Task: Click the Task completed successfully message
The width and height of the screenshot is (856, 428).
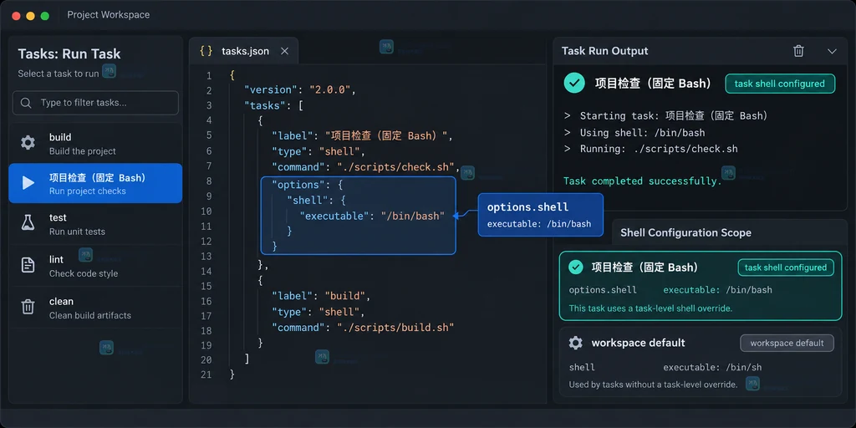Action: pyautogui.click(x=643, y=181)
